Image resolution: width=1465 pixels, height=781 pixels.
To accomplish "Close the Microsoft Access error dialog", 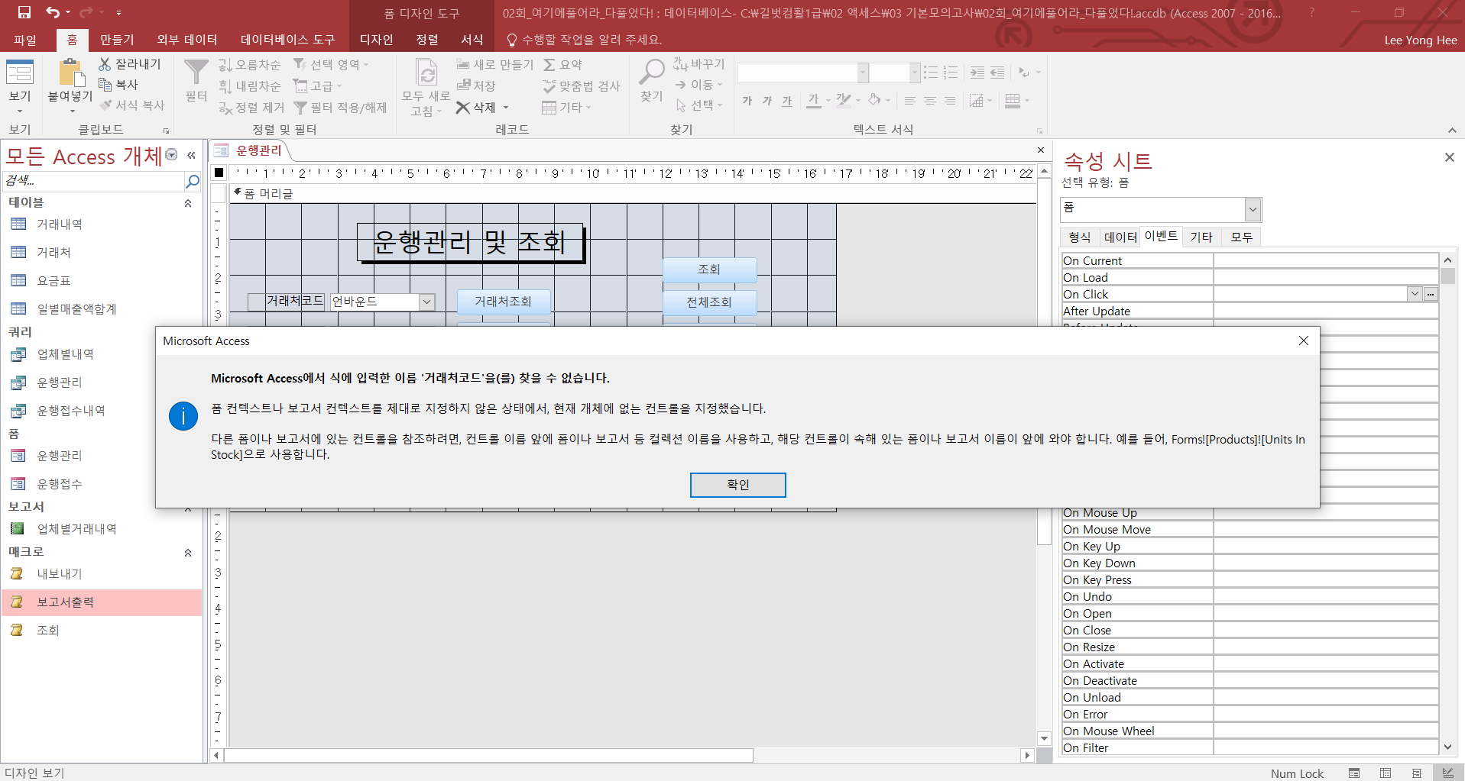I will tap(1304, 340).
